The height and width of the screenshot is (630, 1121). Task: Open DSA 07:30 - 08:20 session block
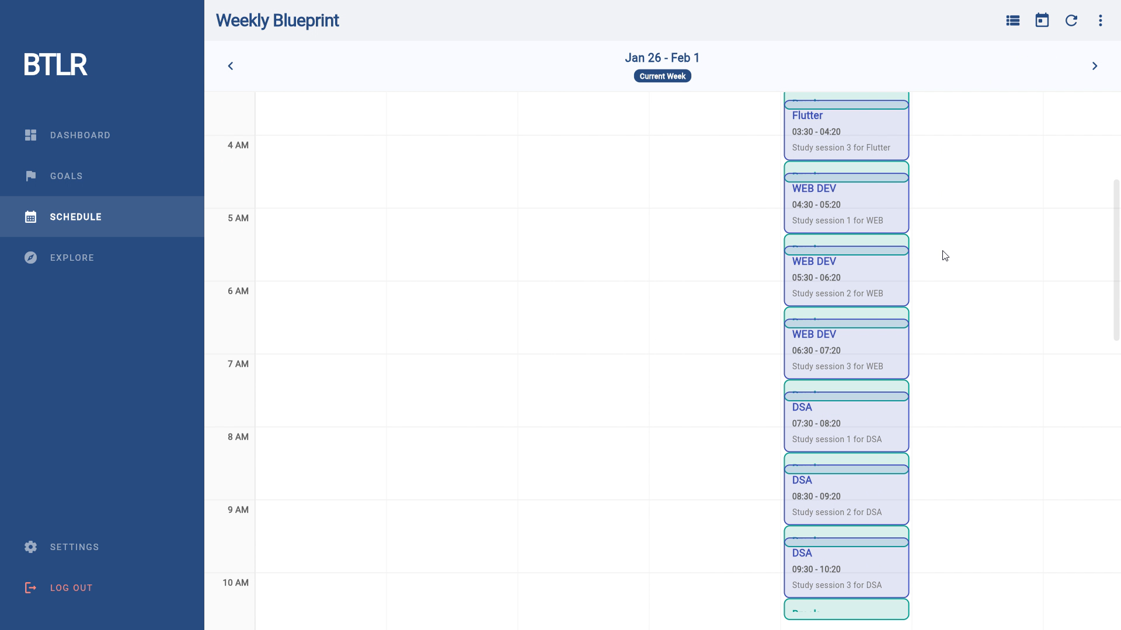pyautogui.click(x=846, y=424)
